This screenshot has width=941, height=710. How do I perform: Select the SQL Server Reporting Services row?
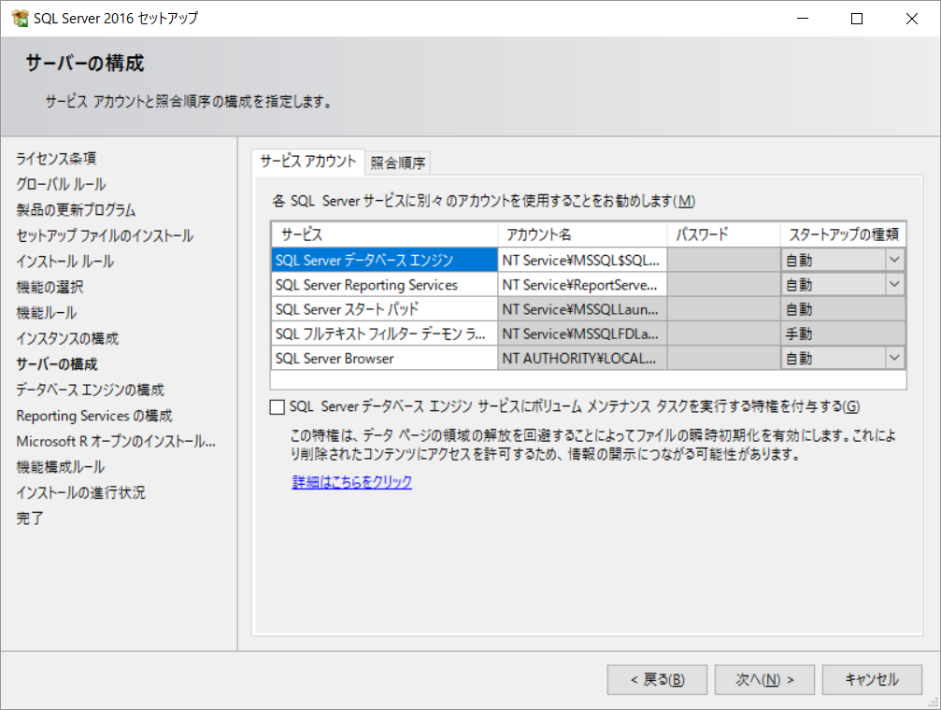(x=384, y=285)
